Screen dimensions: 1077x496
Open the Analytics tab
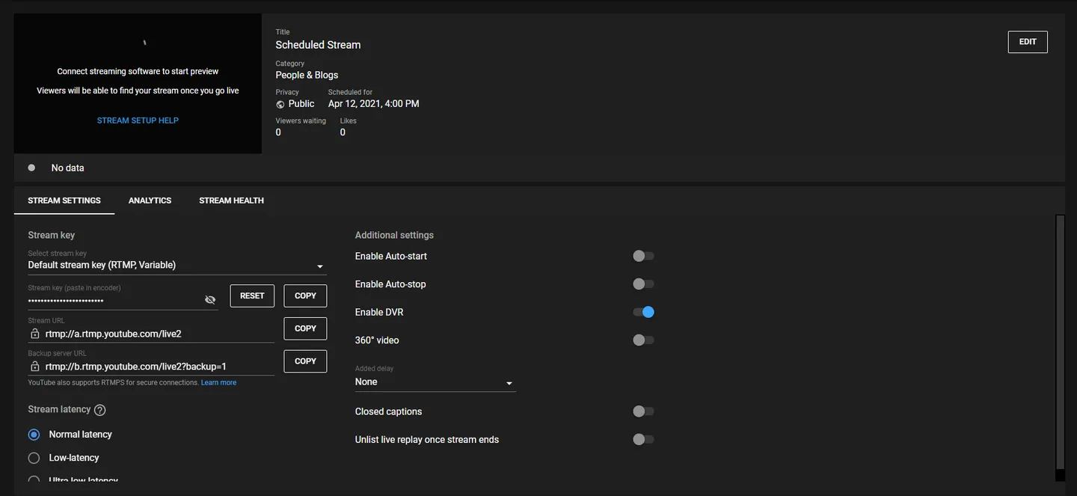tap(150, 200)
